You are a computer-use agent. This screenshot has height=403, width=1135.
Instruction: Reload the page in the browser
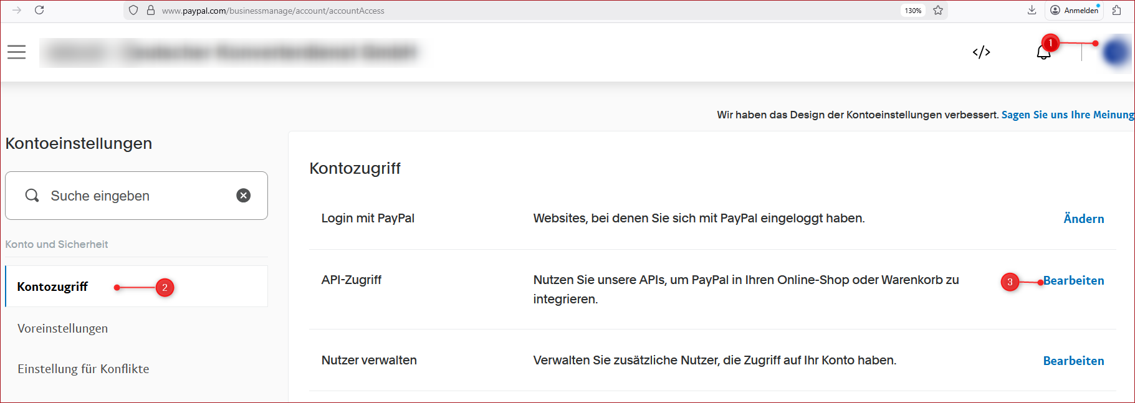point(39,10)
